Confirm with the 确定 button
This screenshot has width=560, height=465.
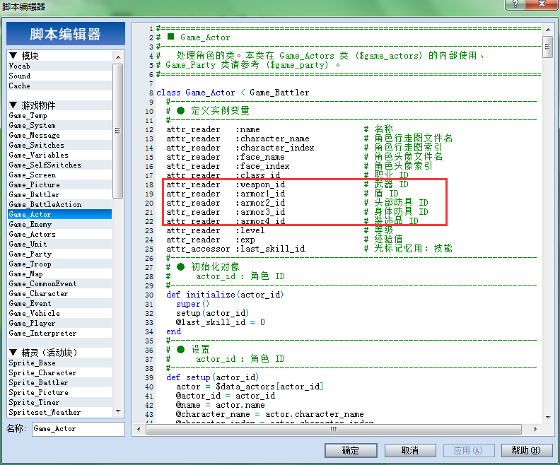coord(351,450)
